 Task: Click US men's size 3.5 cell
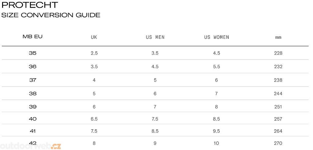[x=155, y=53]
